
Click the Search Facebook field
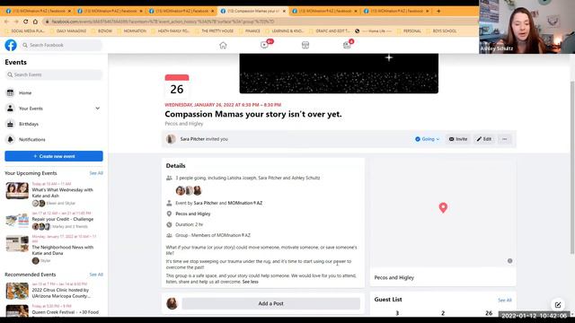[x=61, y=45]
